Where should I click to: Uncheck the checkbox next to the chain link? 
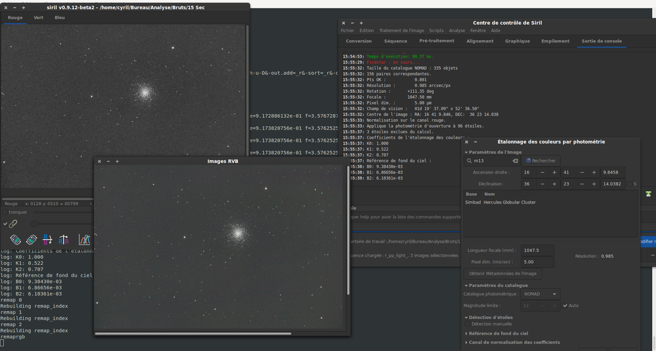tap(5, 224)
